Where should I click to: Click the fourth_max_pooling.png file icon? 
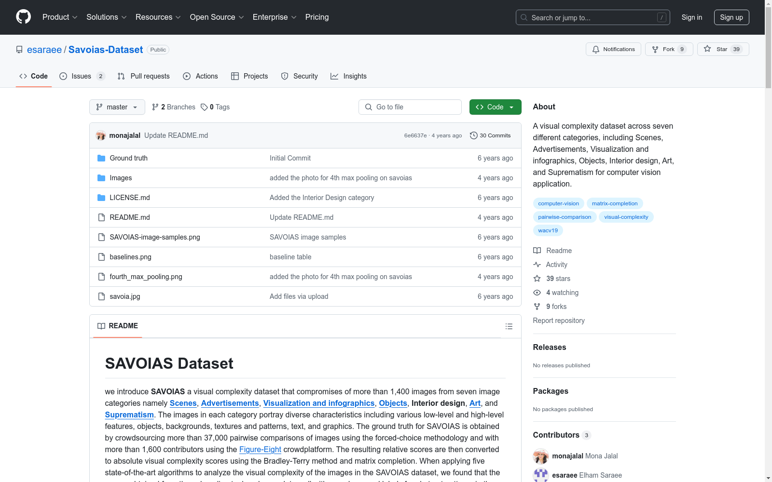click(x=101, y=277)
